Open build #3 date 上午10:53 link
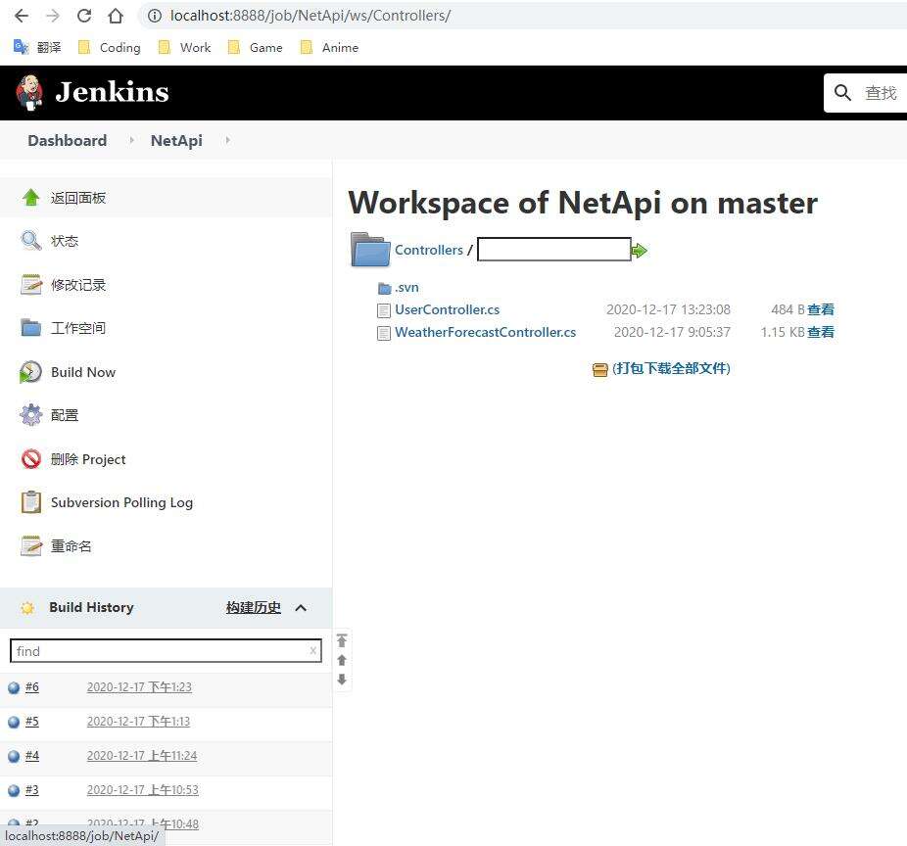This screenshot has width=907, height=846. click(x=142, y=790)
